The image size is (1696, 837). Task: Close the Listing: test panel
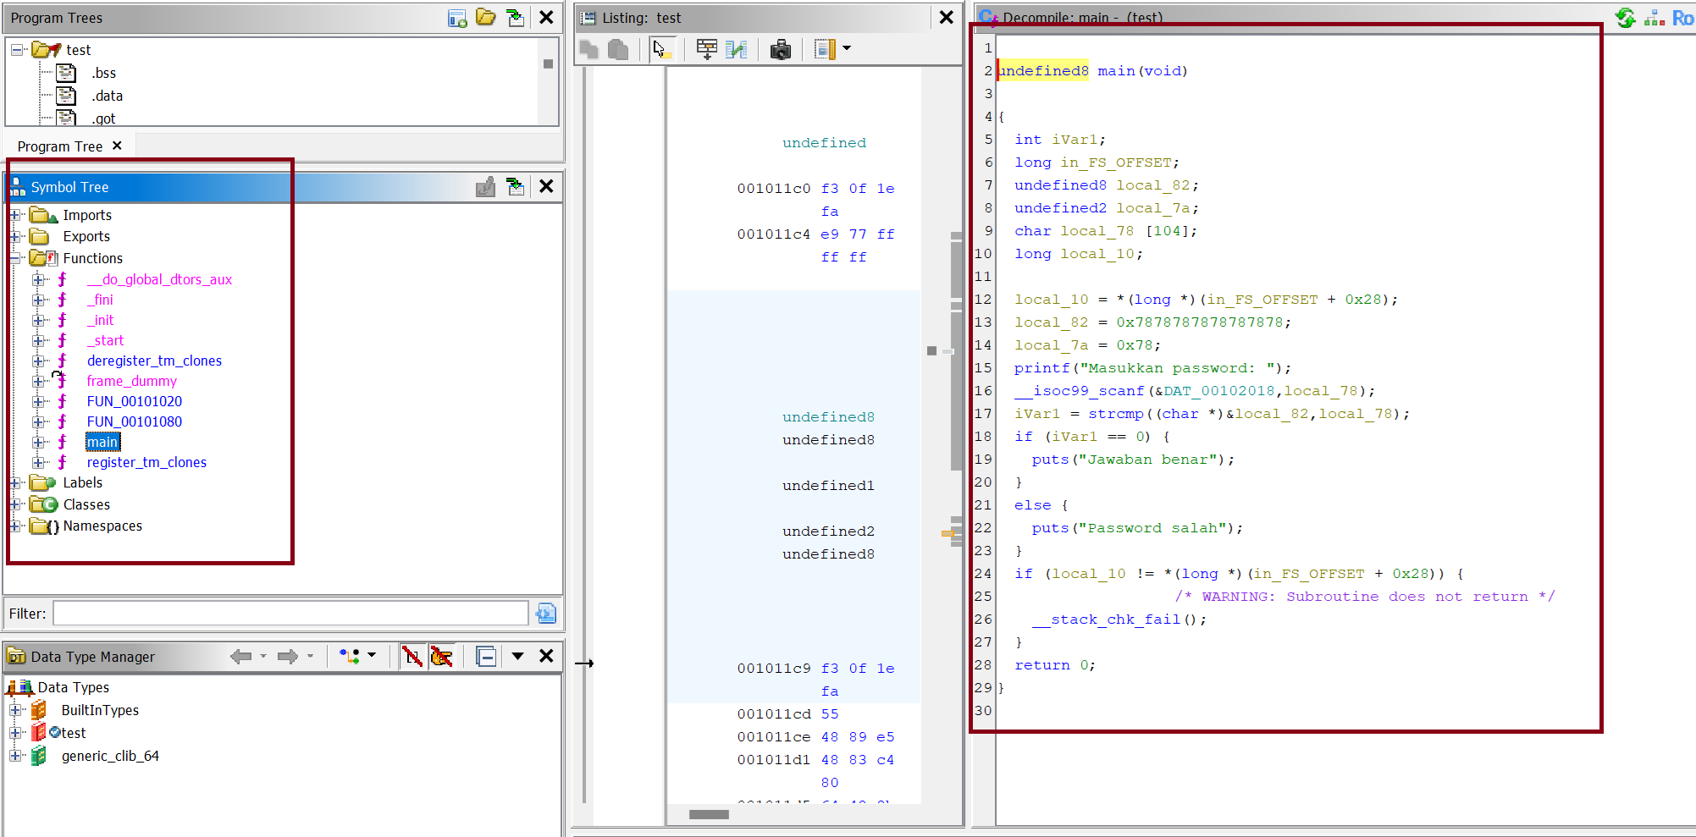[x=947, y=18]
